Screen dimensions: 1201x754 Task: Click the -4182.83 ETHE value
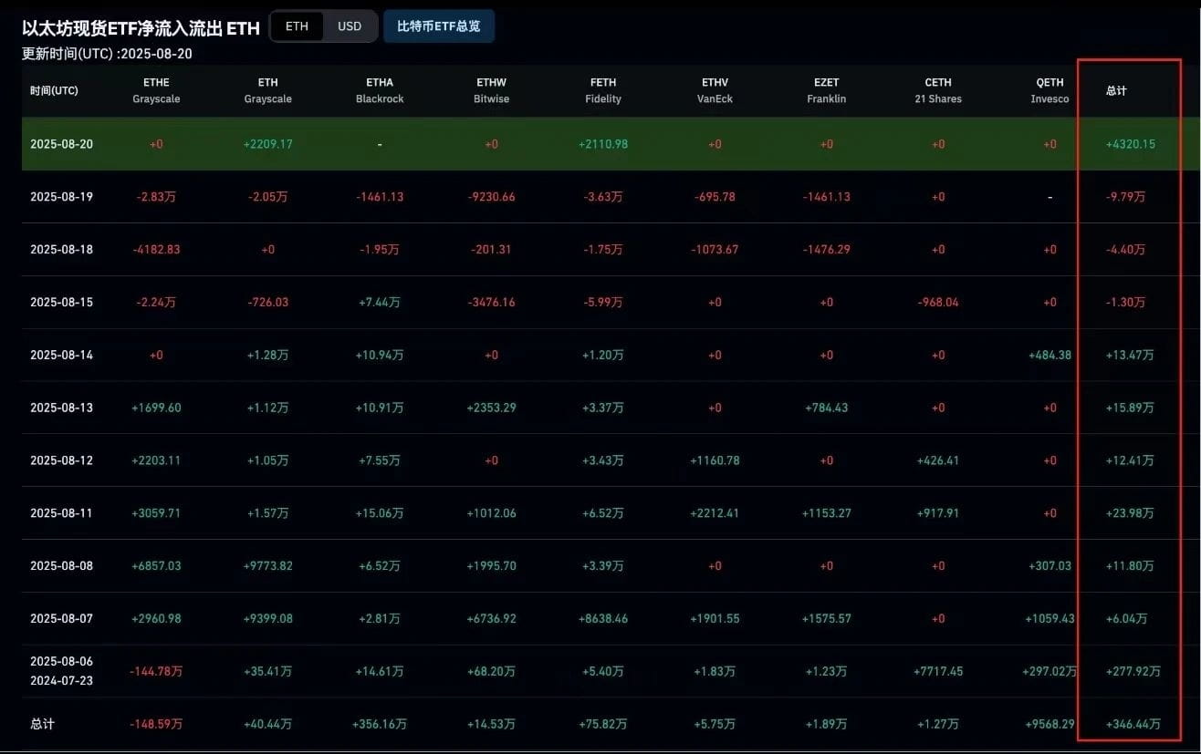click(156, 250)
